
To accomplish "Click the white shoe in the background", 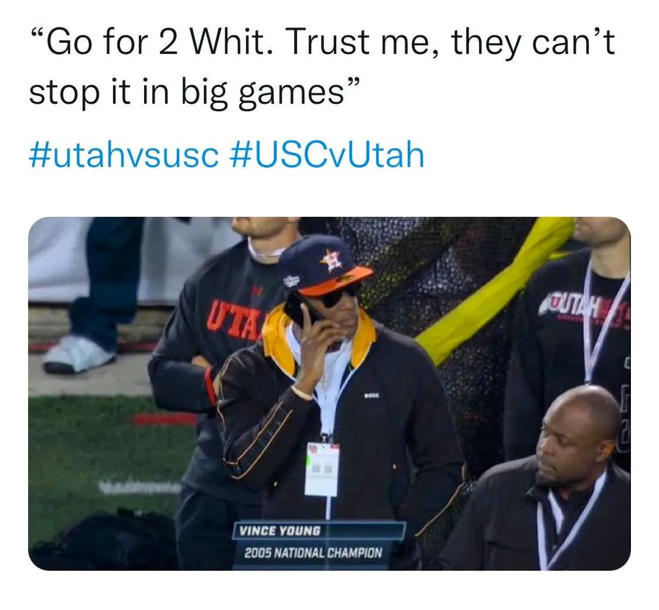I will click(79, 354).
